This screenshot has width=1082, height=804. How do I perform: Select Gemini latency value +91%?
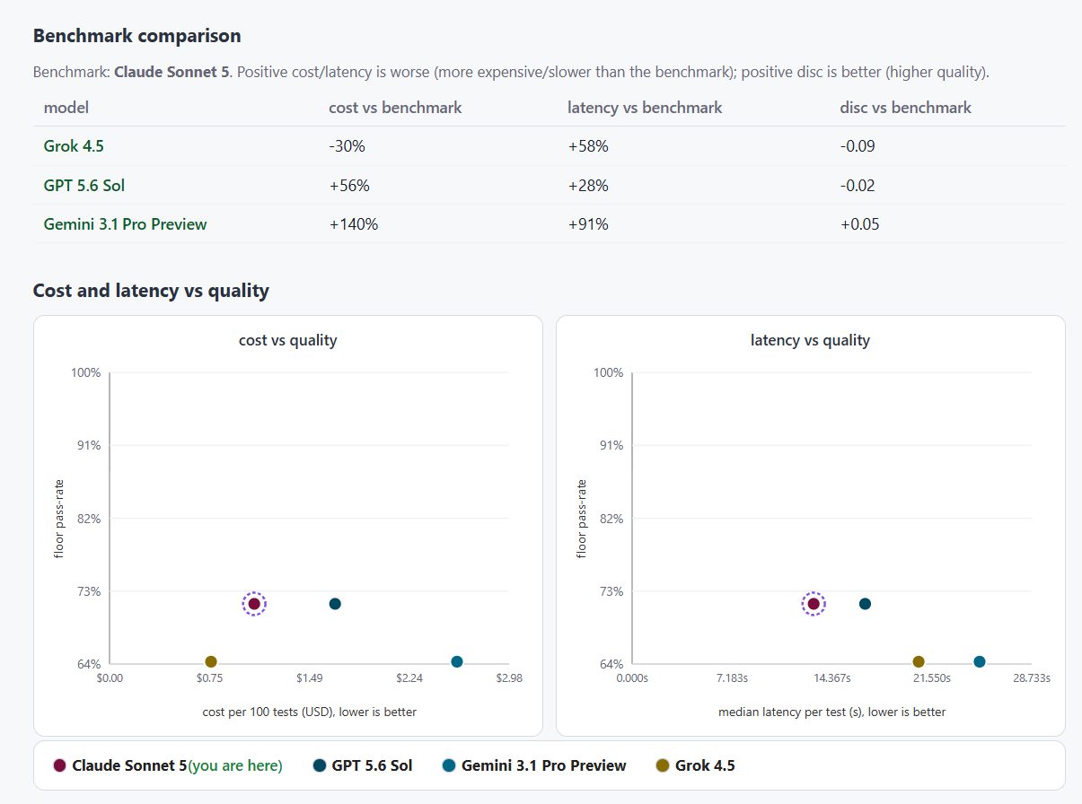point(588,224)
